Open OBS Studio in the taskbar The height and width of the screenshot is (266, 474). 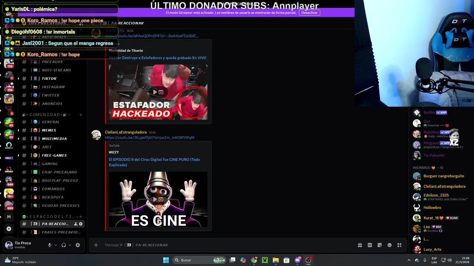click(x=308, y=260)
